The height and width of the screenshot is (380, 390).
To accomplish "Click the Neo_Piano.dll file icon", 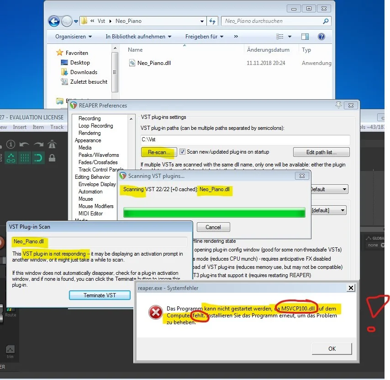I will click(x=132, y=63).
